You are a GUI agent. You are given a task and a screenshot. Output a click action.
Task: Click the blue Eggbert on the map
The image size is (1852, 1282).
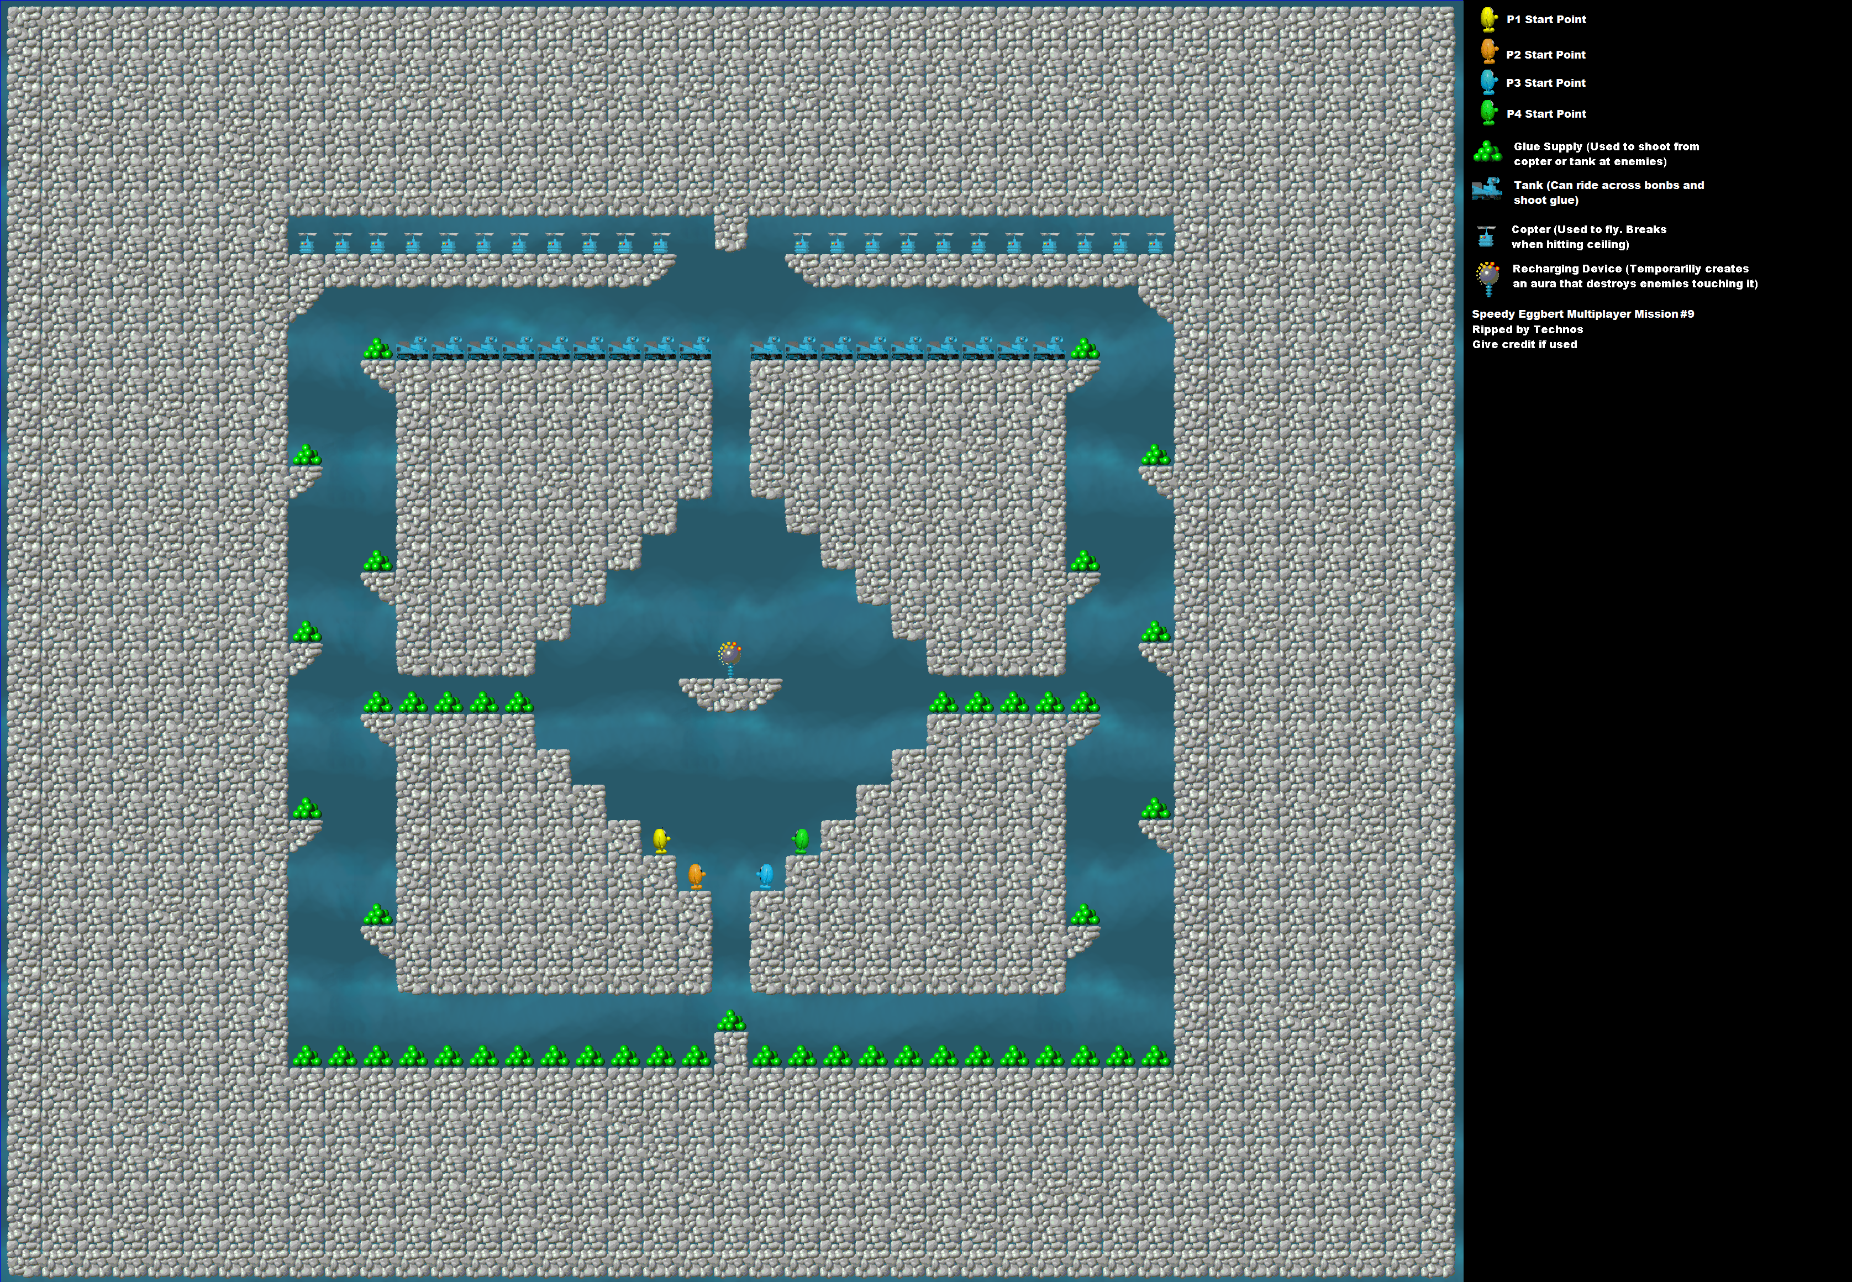pyautogui.click(x=766, y=875)
